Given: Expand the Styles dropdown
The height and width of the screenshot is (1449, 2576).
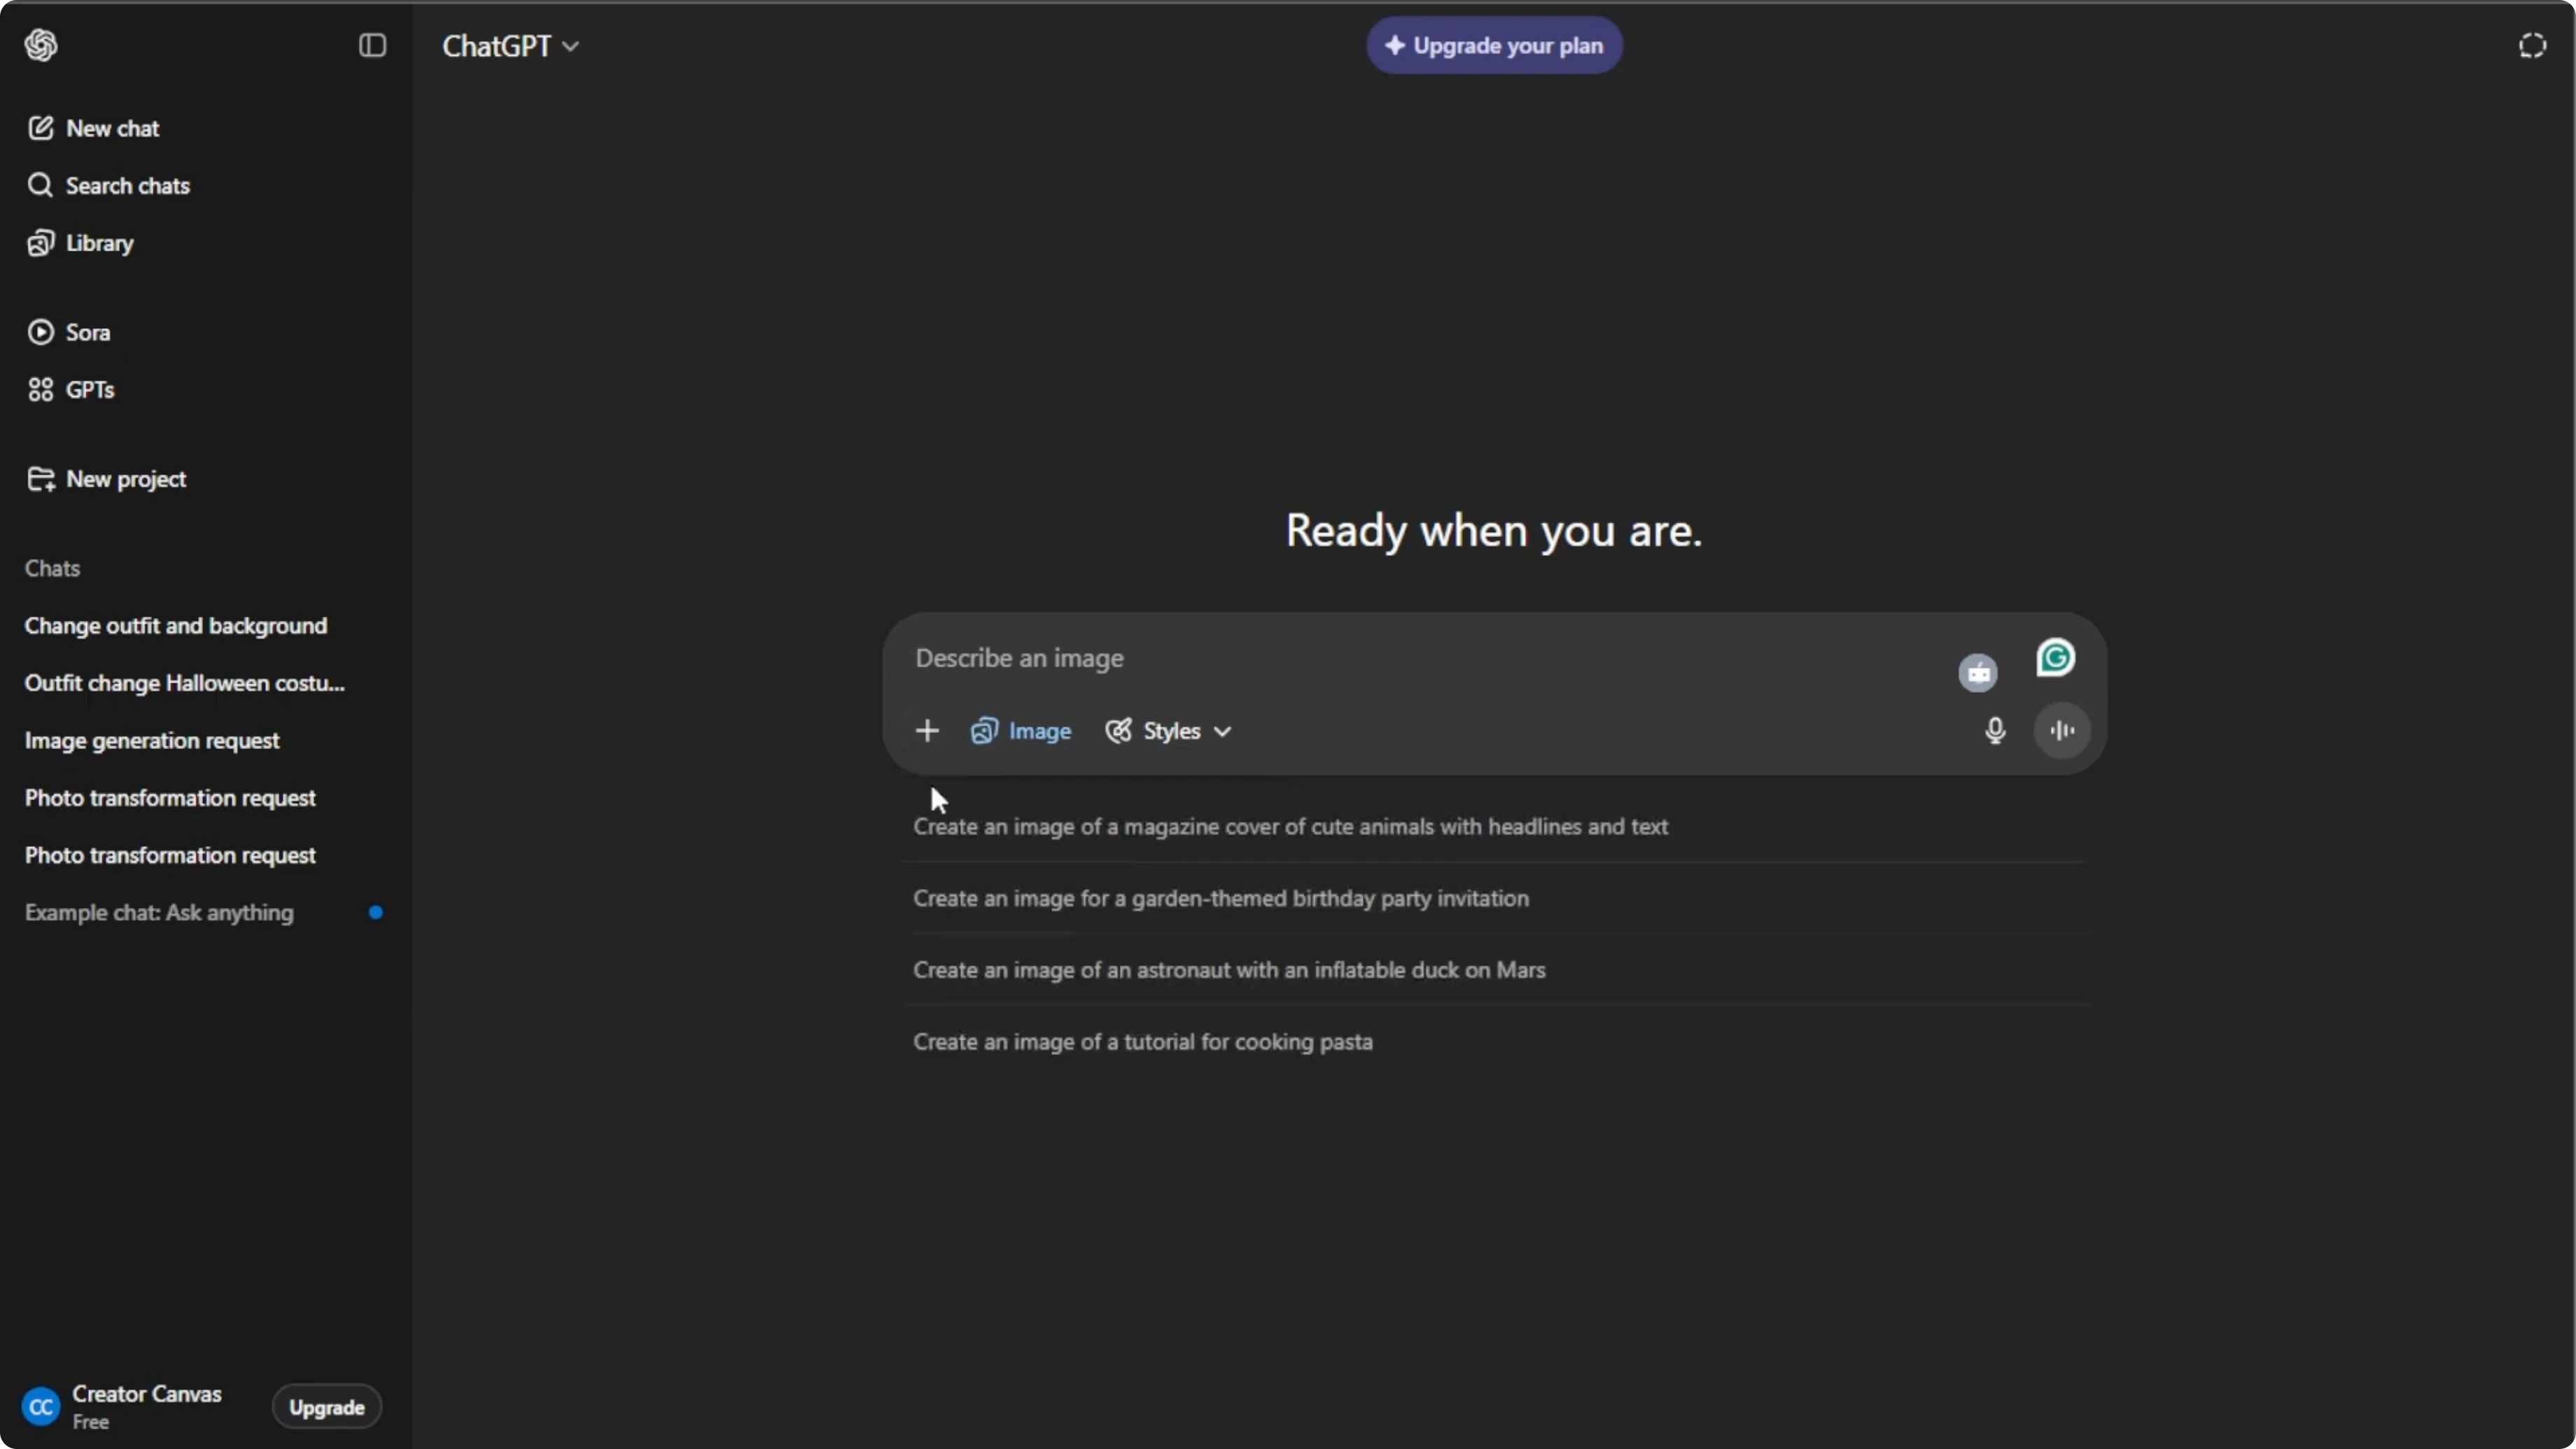Looking at the screenshot, I should (x=1168, y=731).
